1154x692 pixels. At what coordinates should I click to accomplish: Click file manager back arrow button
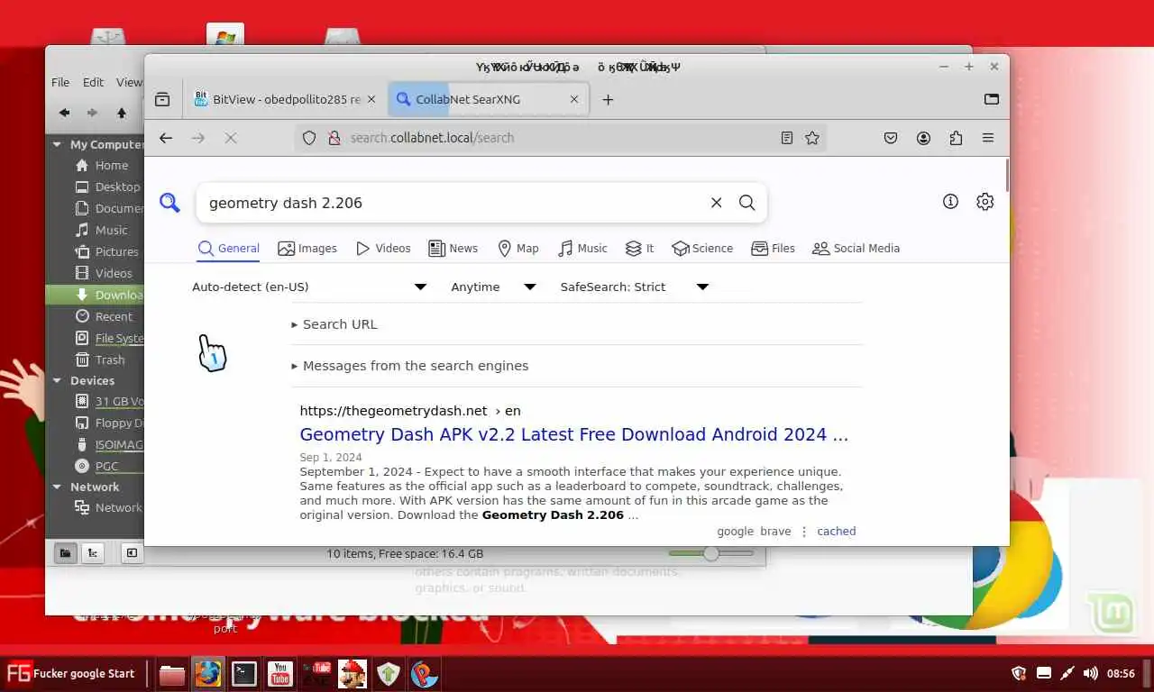tap(64, 113)
